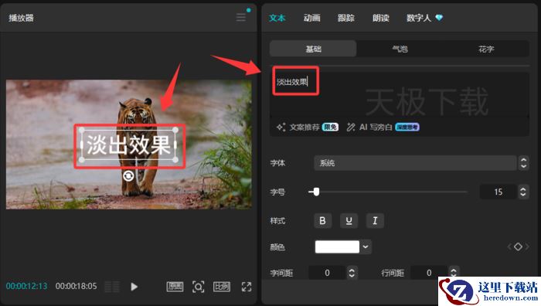Toggle italic style I
This screenshot has height=306, width=541.
(375, 221)
